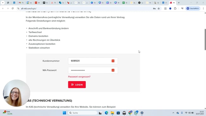
Task: Open Chrome three-dot menu
Action: pos(203,9)
